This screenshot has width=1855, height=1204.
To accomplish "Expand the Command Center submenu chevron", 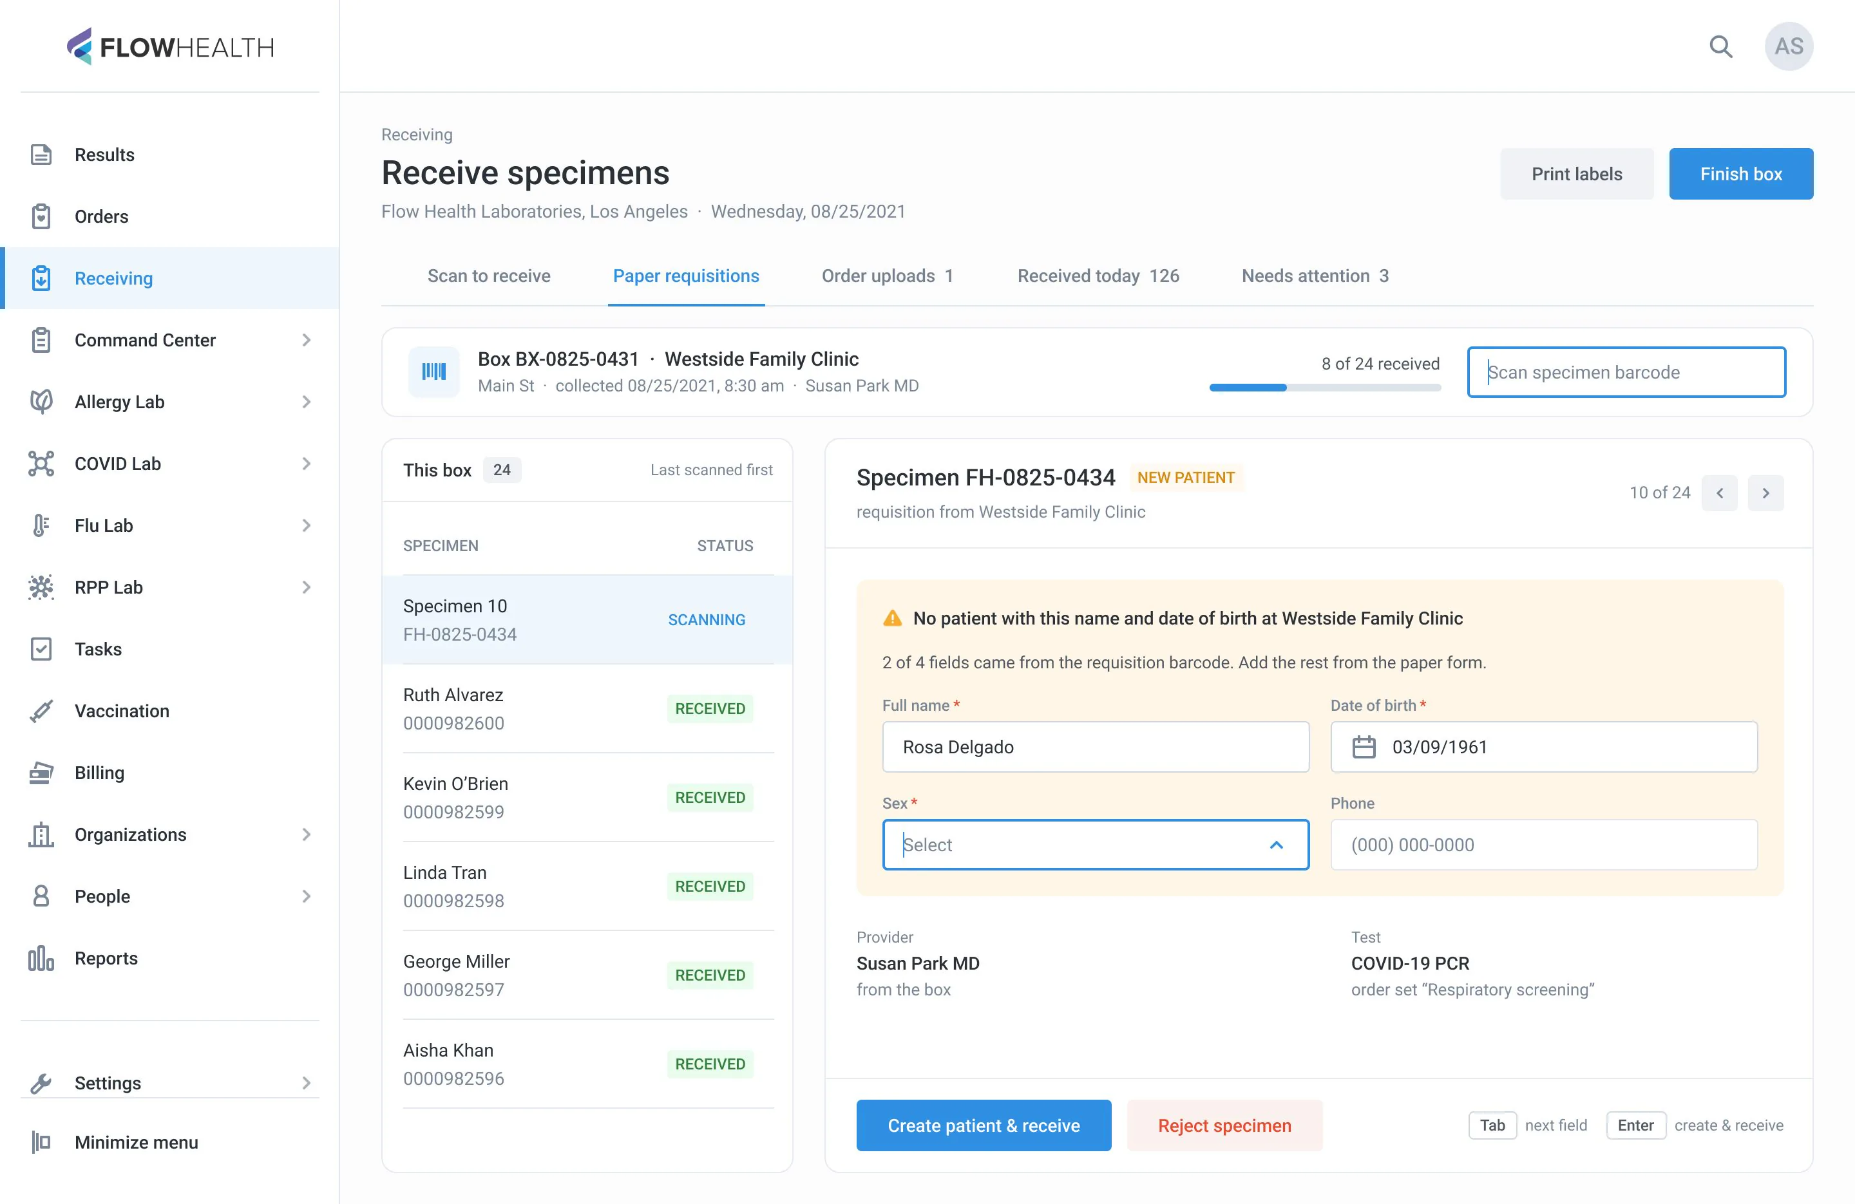I will point(307,340).
